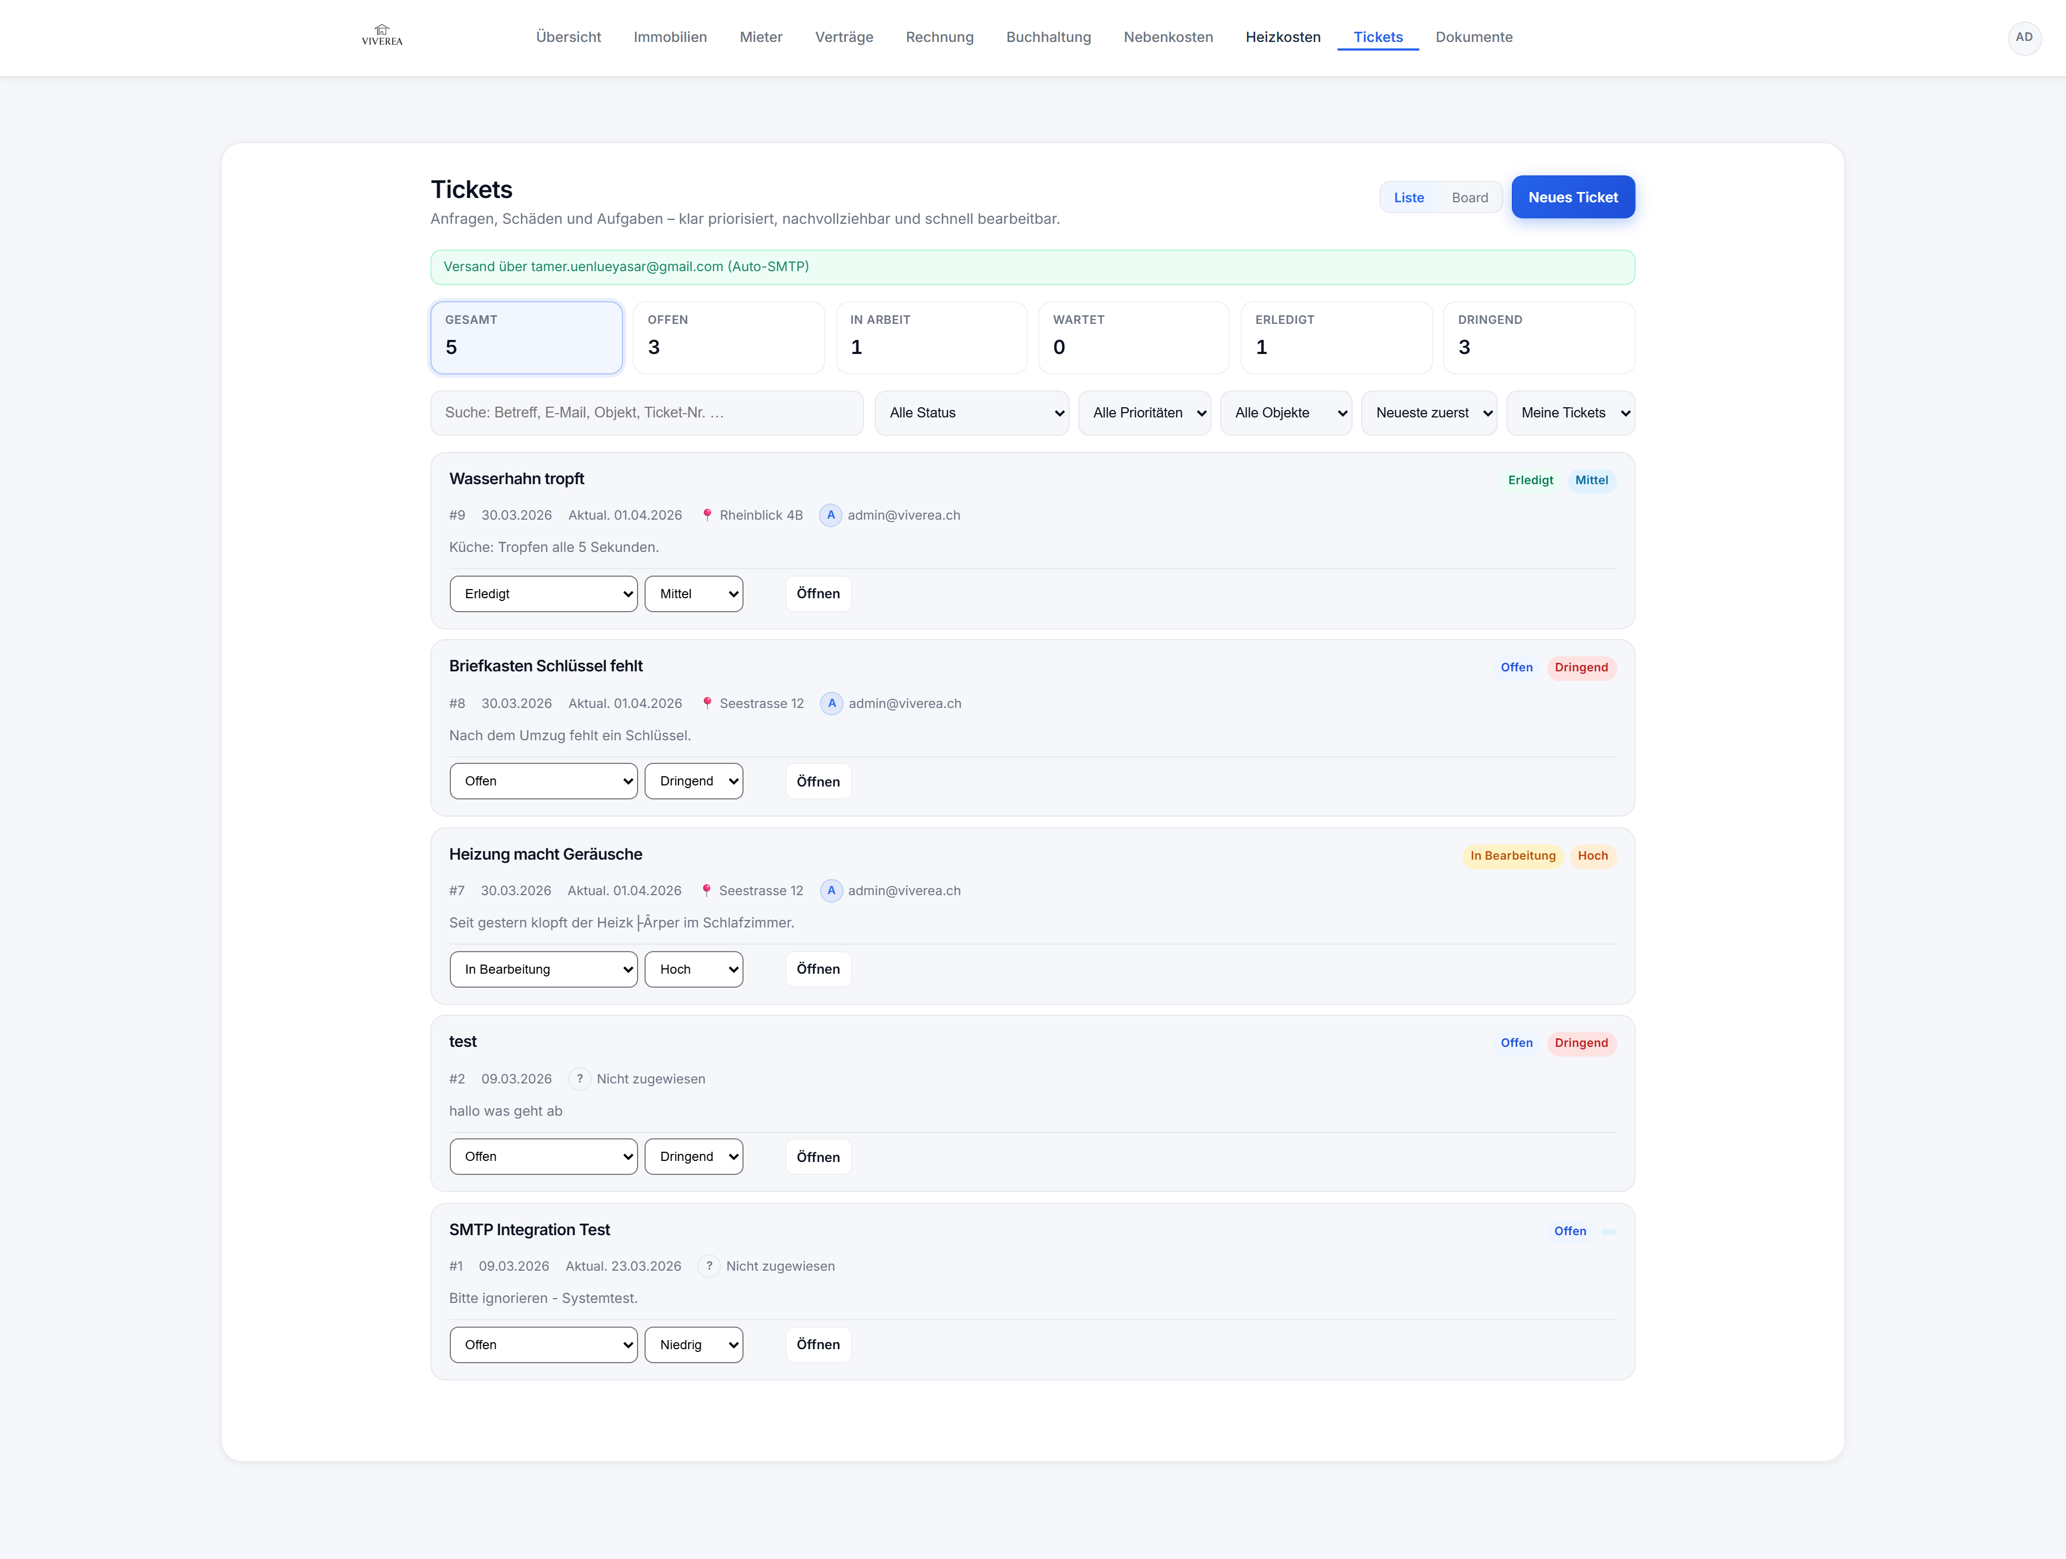The height and width of the screenshot is (1559, 2066).
Task: Click the Neues Ticket button
Action: (1573, 197)
